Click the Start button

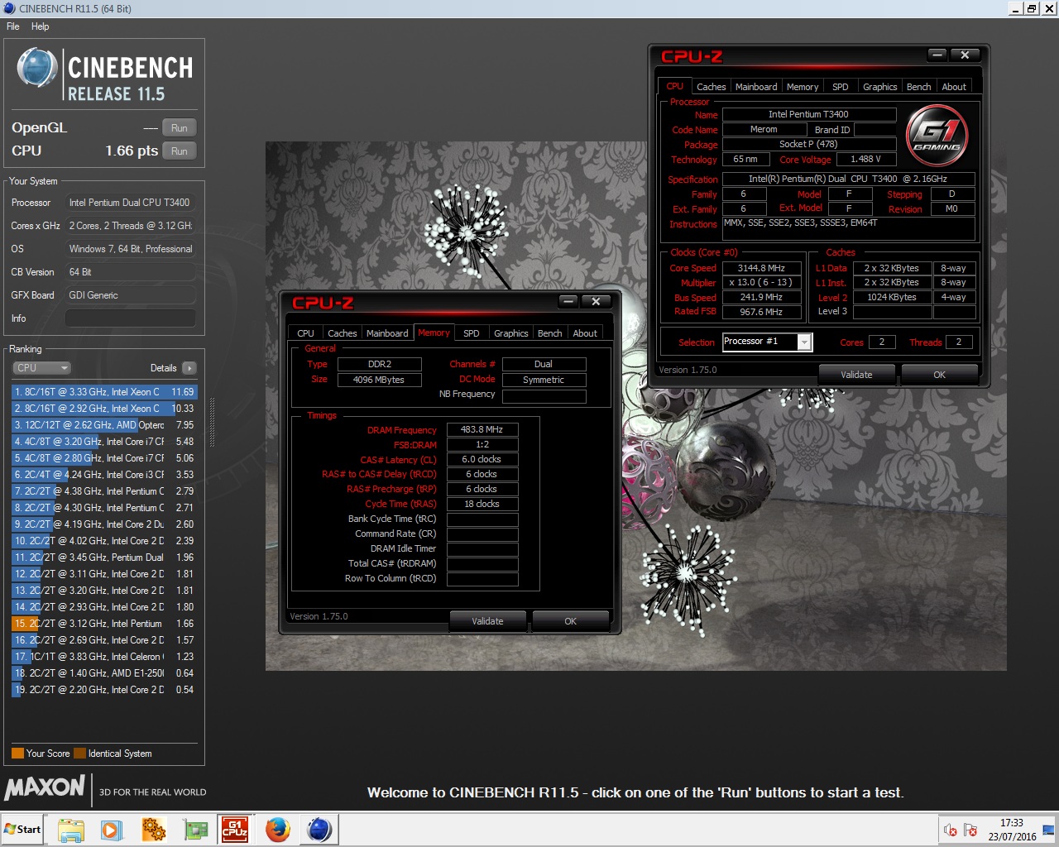click(x=22, y=829)
